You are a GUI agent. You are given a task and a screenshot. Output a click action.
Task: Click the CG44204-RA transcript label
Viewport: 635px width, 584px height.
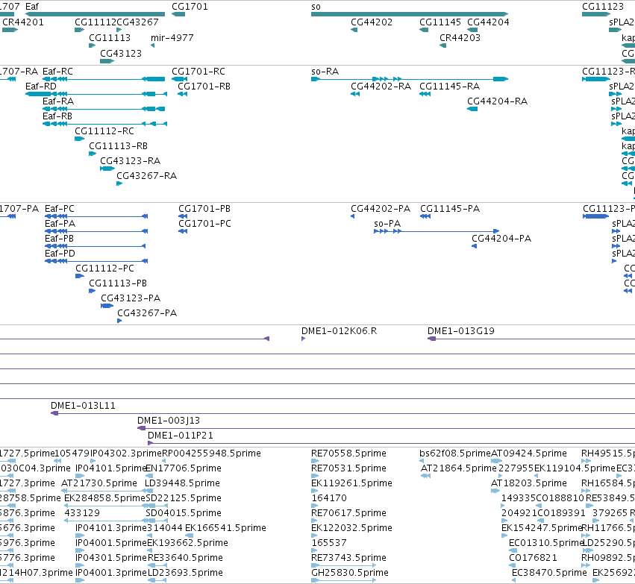(497, 101)
